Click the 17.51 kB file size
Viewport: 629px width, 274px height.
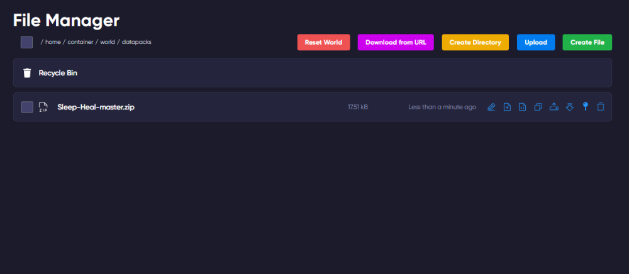point(358,107)
